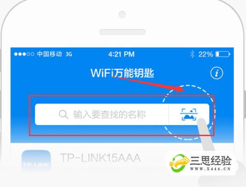Tap the 3G network indicator
This screenshot has height=187, width=246.
point(69,55)
